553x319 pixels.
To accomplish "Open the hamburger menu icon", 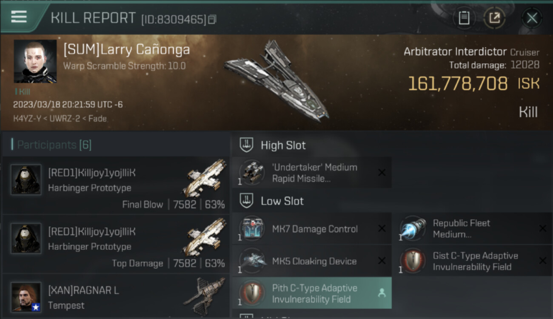I will point(19,17).
